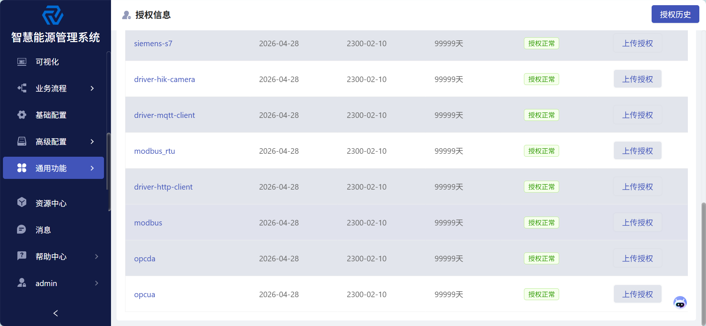The width and height of the screenshot is (706, 326).
Task: Select the 通用功能 menu item
Action: [53, 168]
